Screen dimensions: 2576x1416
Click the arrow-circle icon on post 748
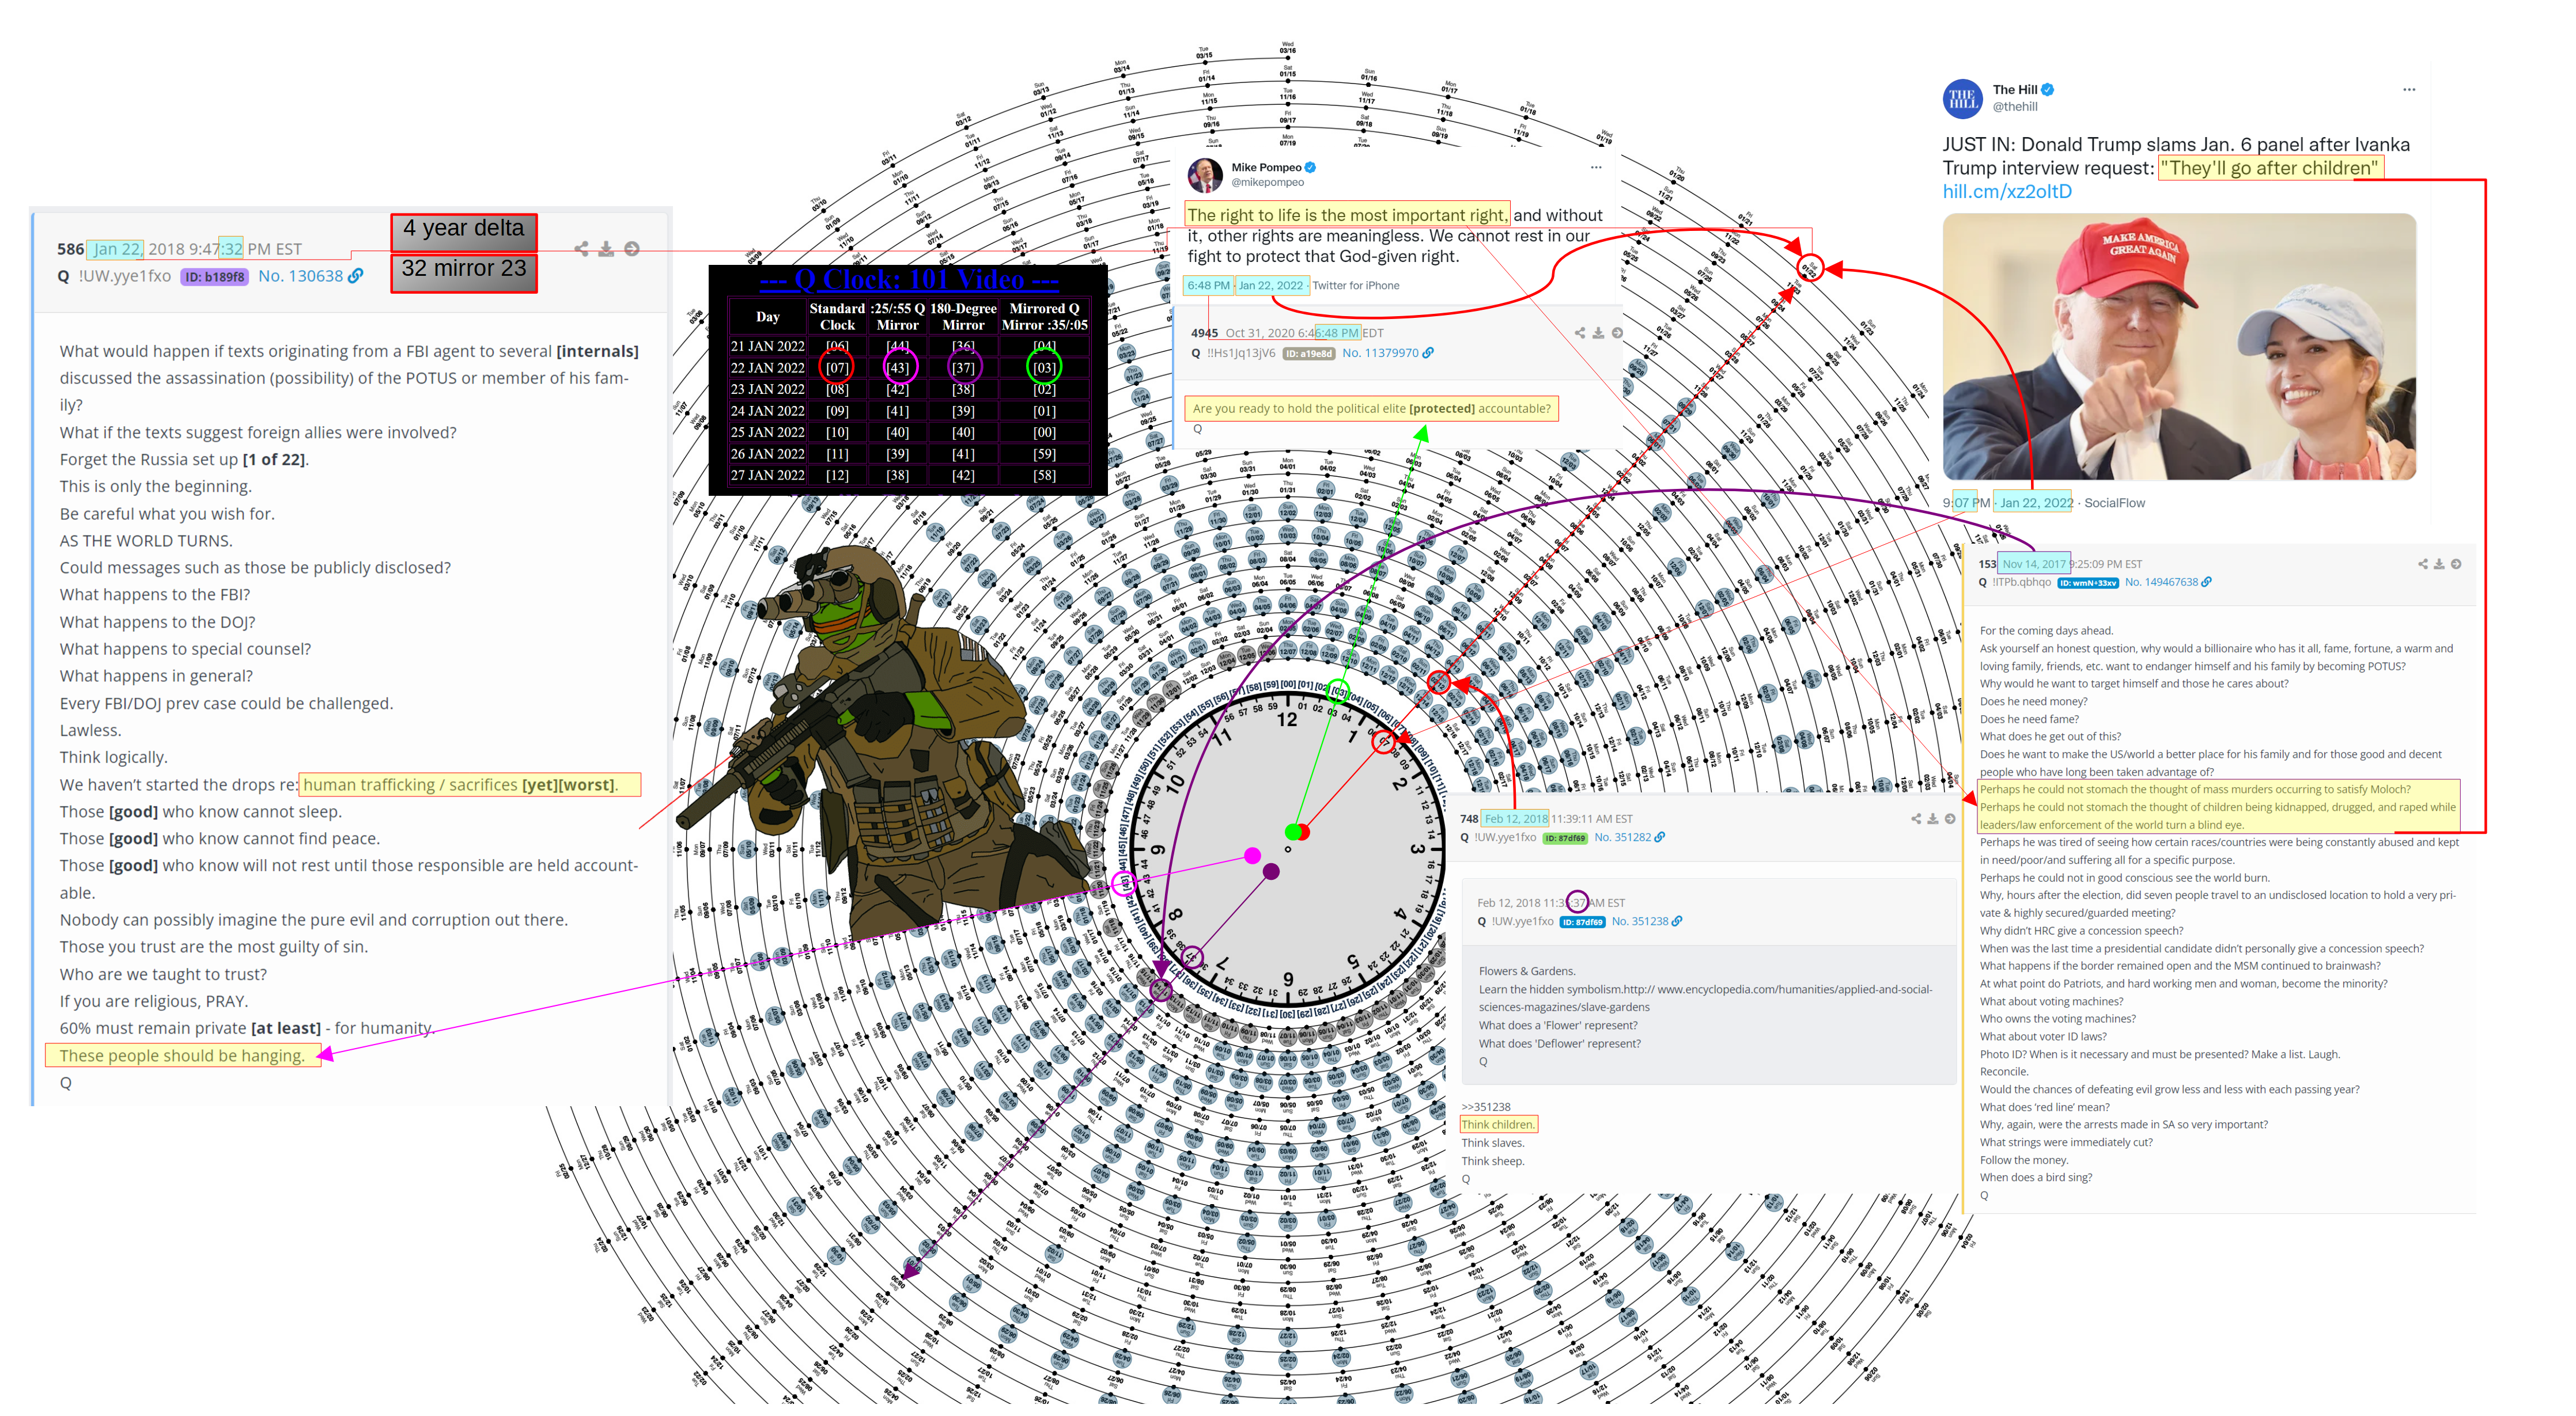[x=1950, y=818]
